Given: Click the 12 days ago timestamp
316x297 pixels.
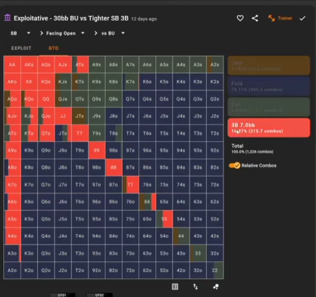Looking at the screenshot, I should [x=144, y=19].
